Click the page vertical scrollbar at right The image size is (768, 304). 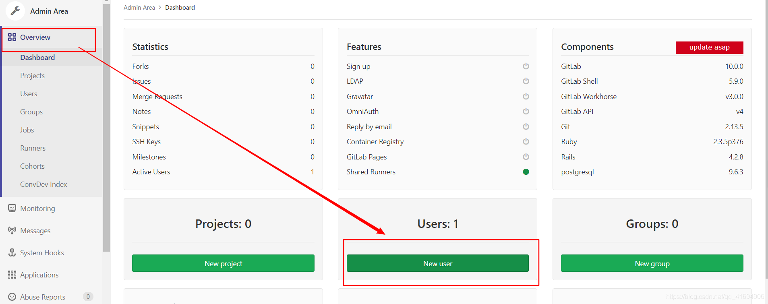point(766,139)
